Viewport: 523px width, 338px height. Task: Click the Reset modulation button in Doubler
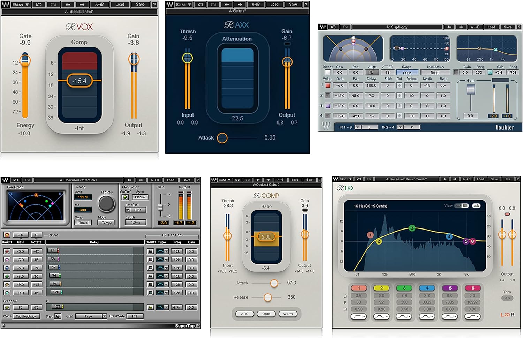(x=435, y=73)
